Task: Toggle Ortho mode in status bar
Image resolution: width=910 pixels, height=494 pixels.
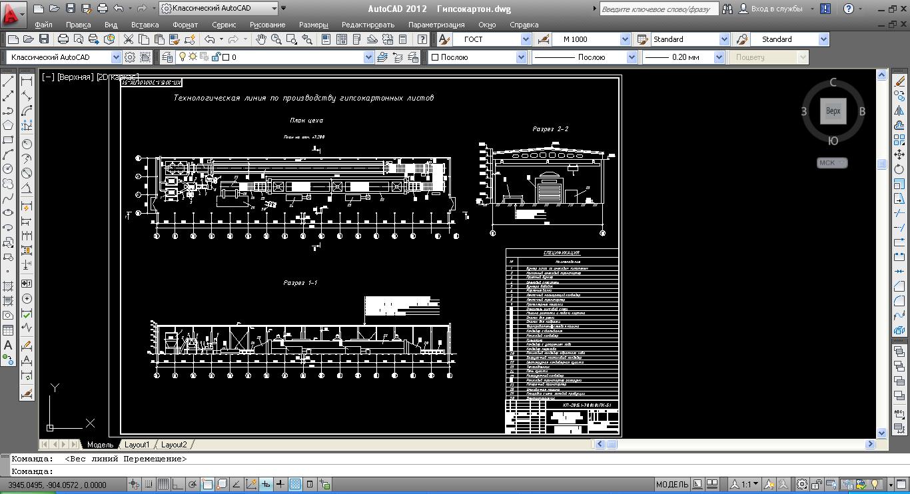Action: click(x=177, y=485)
